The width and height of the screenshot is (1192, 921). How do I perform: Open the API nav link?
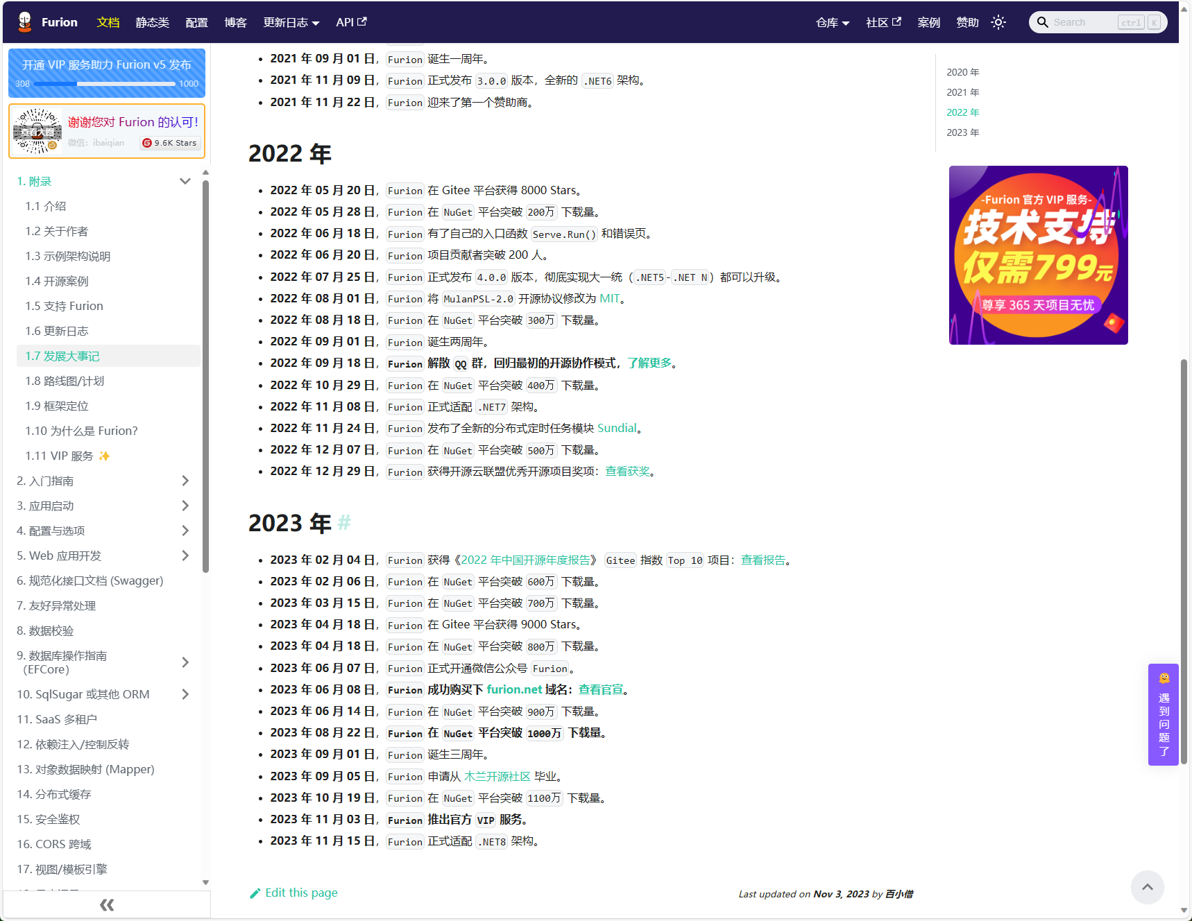tap(351, 22)
